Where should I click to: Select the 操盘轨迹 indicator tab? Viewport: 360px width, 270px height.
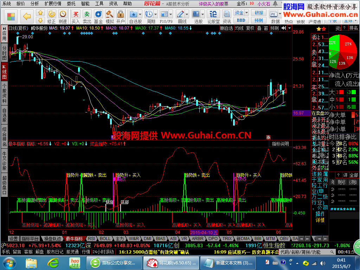53,239
